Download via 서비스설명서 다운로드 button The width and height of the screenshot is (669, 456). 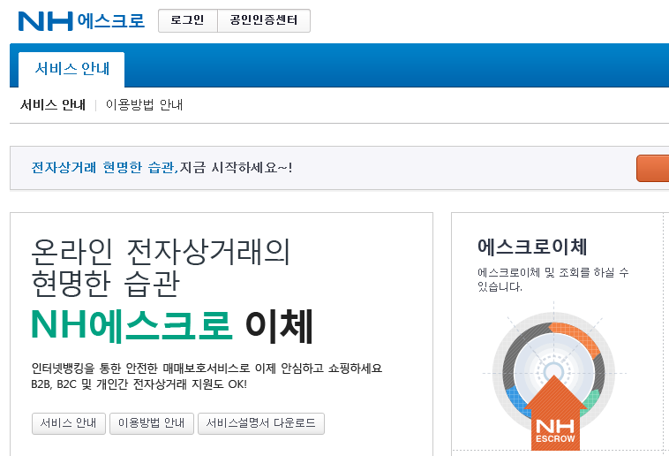(260, 423)
